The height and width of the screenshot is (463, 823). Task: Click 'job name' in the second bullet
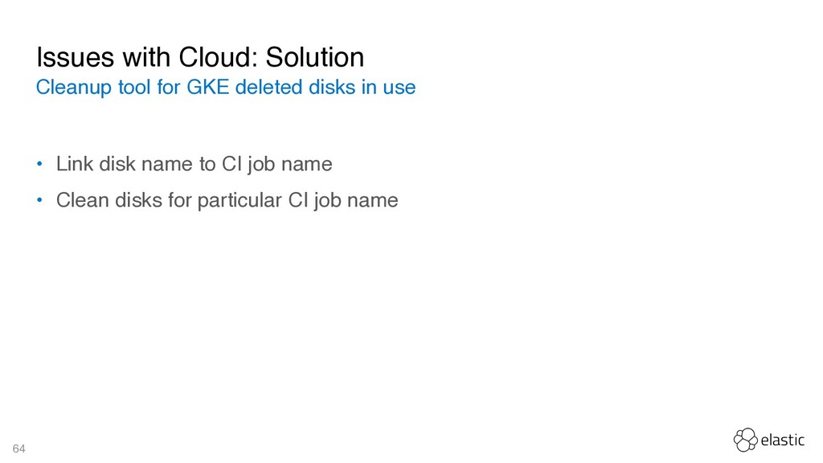356,200
